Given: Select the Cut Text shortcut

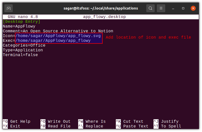Looking at the screenshot, I should point(133,121).
